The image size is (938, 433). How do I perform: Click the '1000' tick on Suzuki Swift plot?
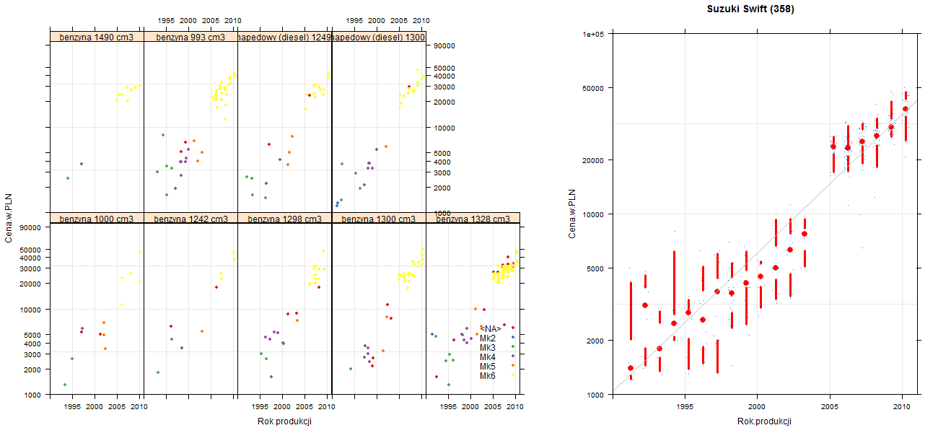[596, 395]
